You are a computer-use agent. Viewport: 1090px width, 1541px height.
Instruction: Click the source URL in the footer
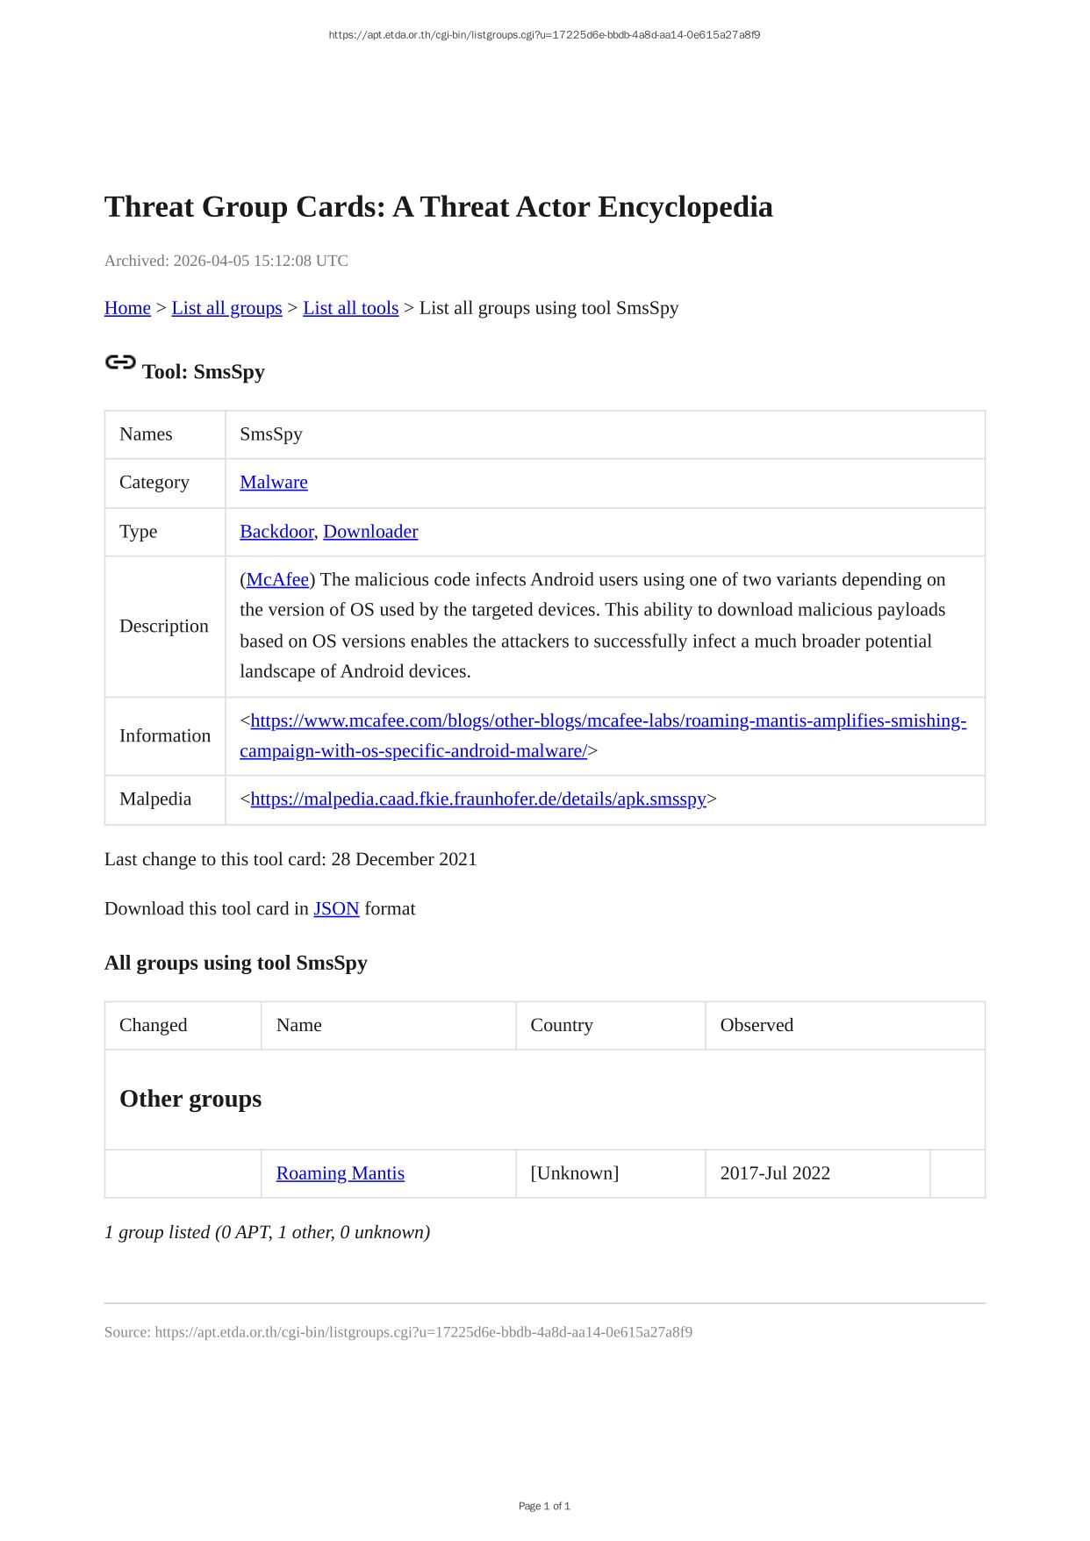(x=423, y=1332)
